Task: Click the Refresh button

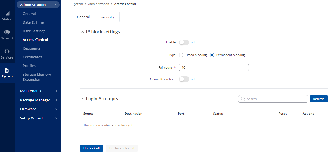Action: click(318, 99)
